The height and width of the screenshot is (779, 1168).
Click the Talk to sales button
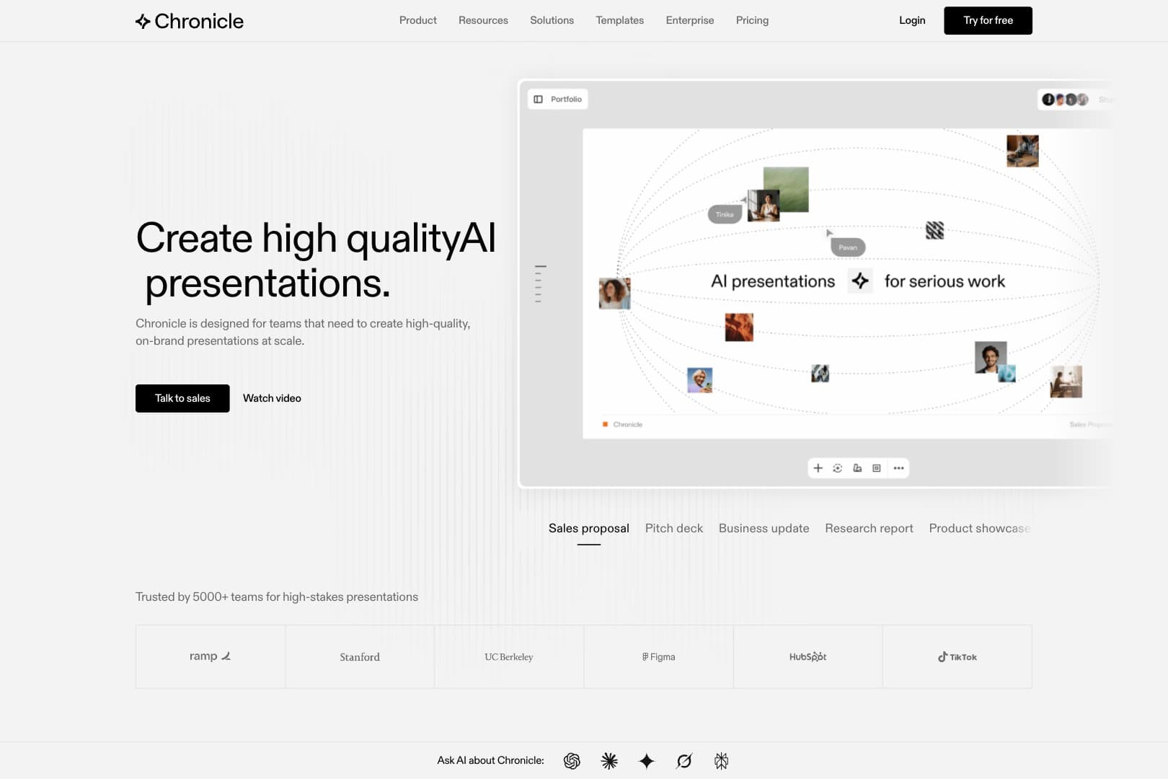click(x=182, y=398)
